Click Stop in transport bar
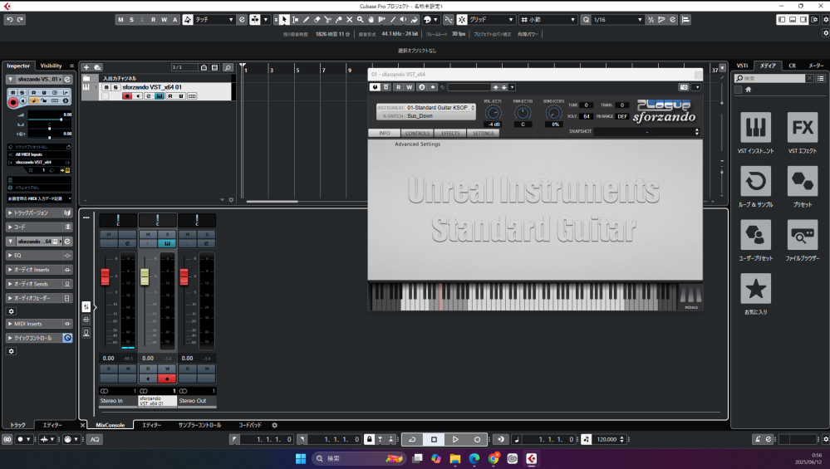The width and height of the screenshot is (830, 469). point(434,439)
